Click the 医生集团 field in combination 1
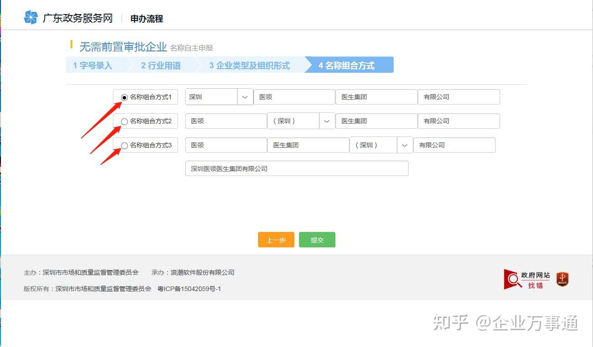The height and width of the screenshot is (347, 593). click(x=376, y=97)
